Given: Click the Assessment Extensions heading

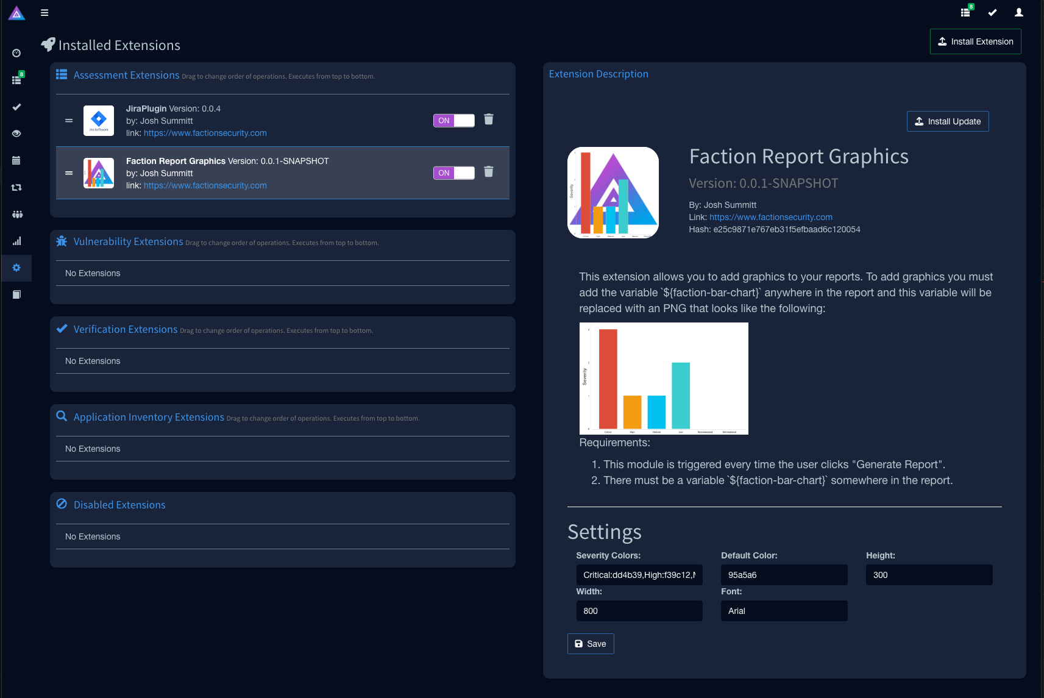Looking at the screenshot, I should click(x=127, y=75).
